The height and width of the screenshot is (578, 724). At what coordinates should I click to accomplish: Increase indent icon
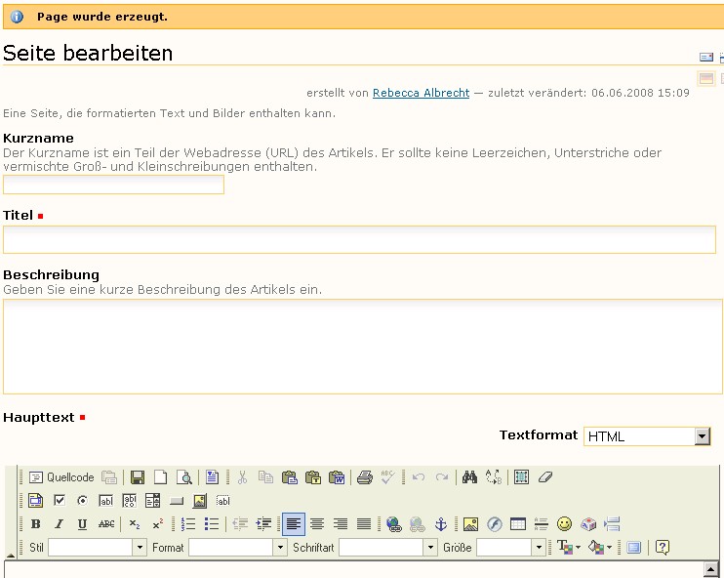tap(263, 524)
